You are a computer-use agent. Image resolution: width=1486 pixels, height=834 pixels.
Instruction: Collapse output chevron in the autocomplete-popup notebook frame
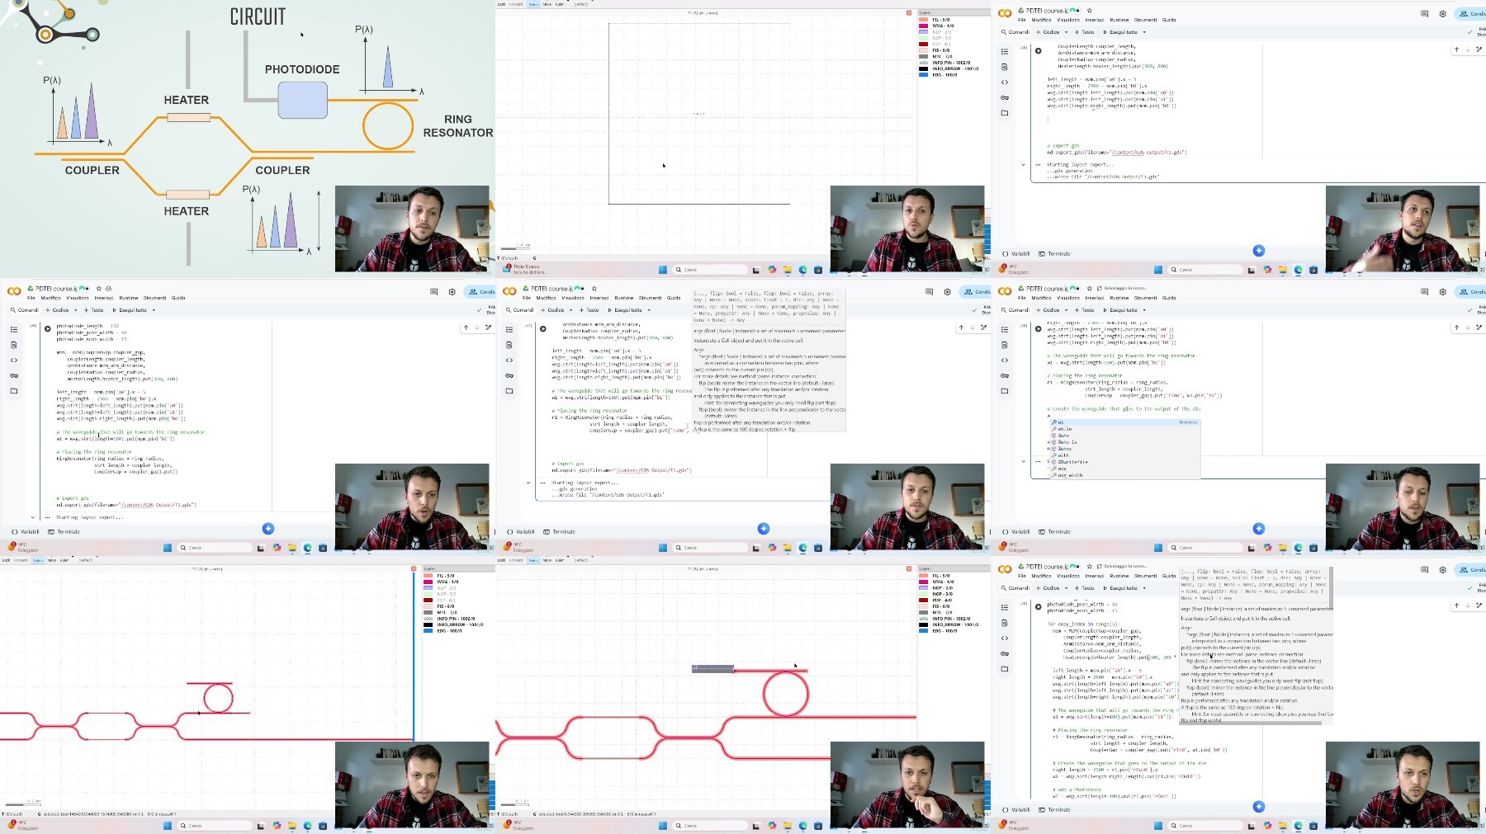click(1024, 462)
